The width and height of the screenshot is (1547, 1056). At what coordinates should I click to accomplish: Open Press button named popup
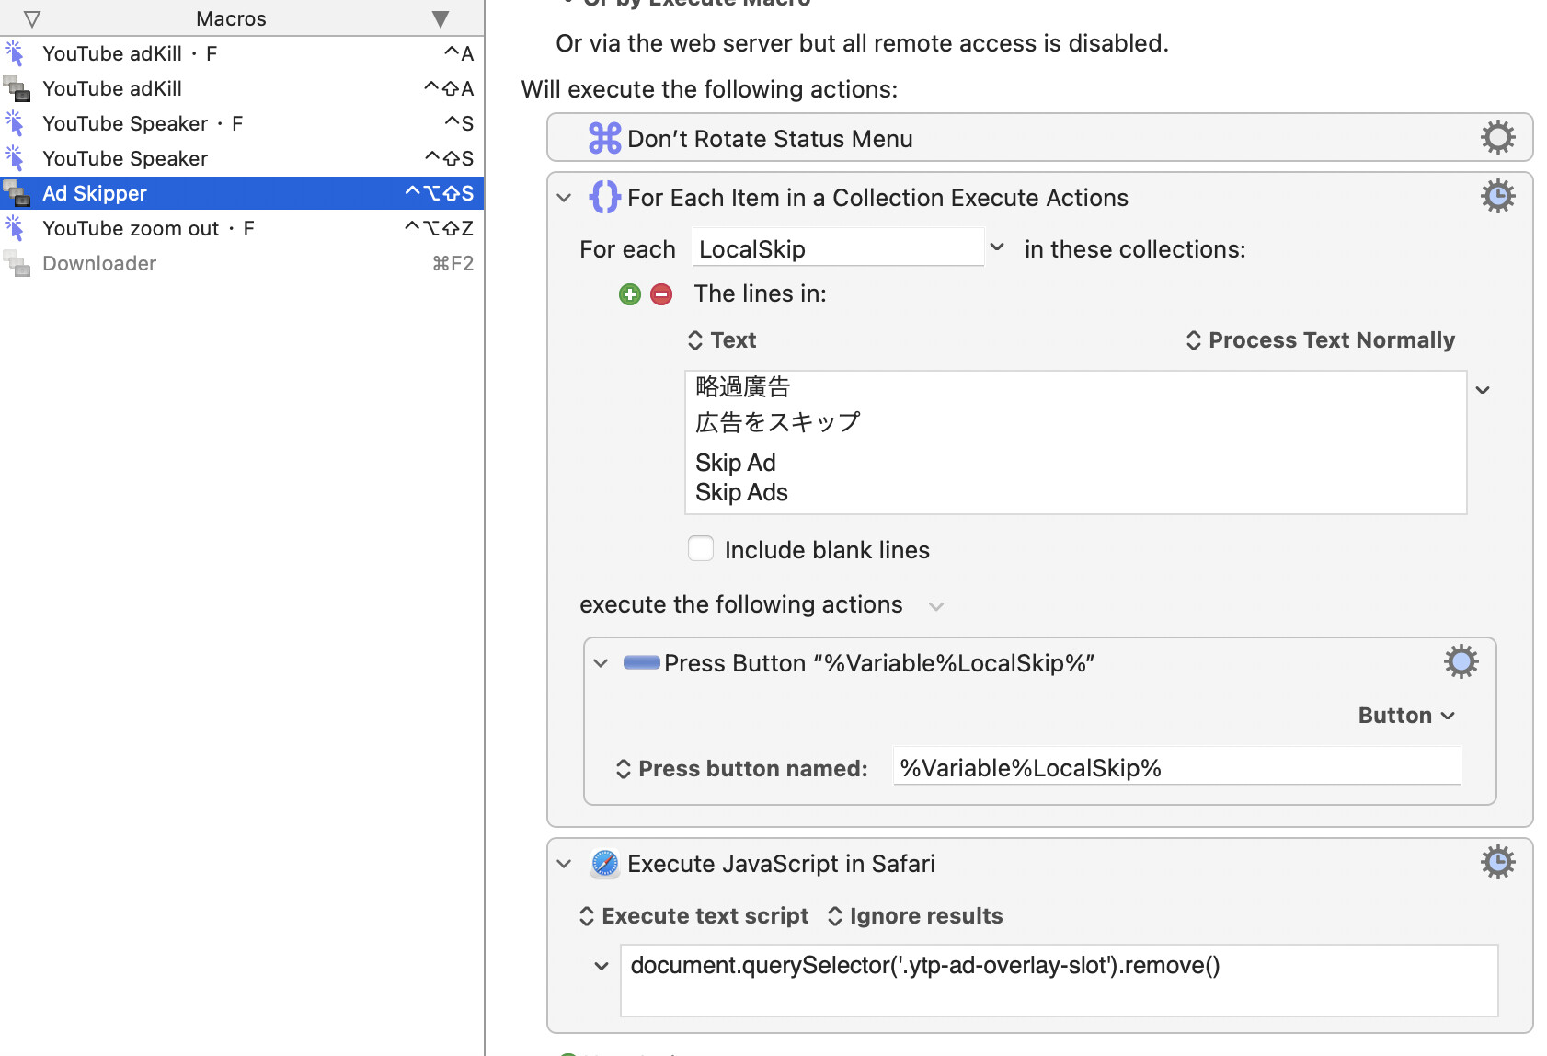click(741, 769)
